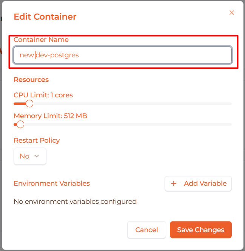The width and height of the screenshot is (245, 251).
Task: Click the unfilled CPU Limit slider track
Action: click(132, 103)
